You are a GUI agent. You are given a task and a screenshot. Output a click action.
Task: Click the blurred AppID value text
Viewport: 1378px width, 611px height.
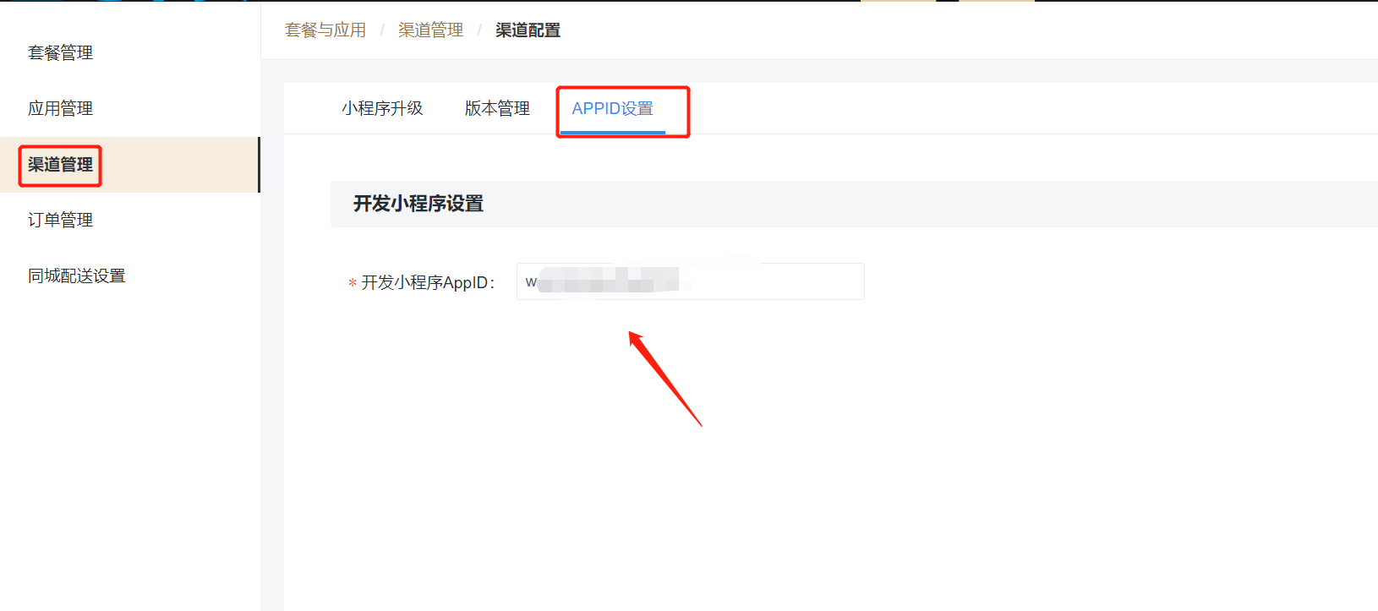(608, 281)
